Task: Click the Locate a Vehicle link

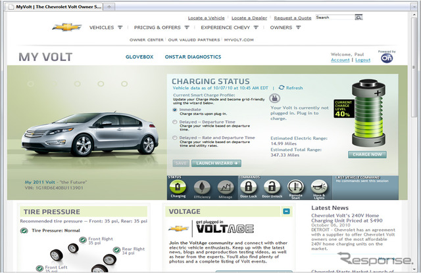Action: point(206,18)
